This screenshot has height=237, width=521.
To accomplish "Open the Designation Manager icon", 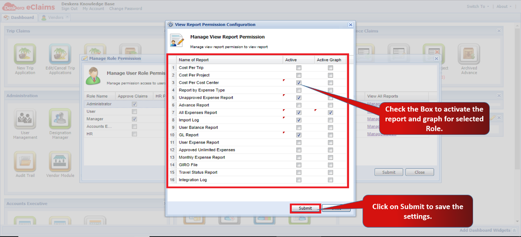I will click(x=60, y=119).
